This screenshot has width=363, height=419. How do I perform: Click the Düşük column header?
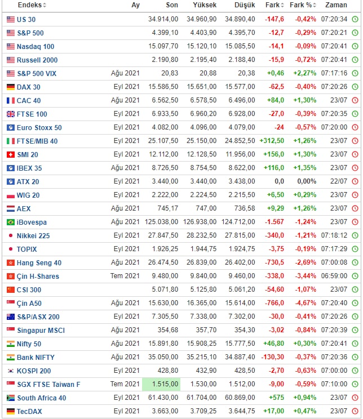245,5
